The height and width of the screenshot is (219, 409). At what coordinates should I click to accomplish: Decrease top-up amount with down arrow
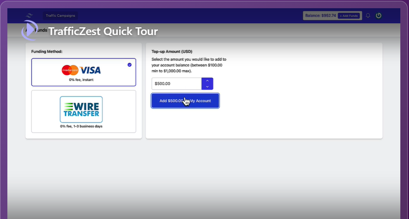(208, 87)
